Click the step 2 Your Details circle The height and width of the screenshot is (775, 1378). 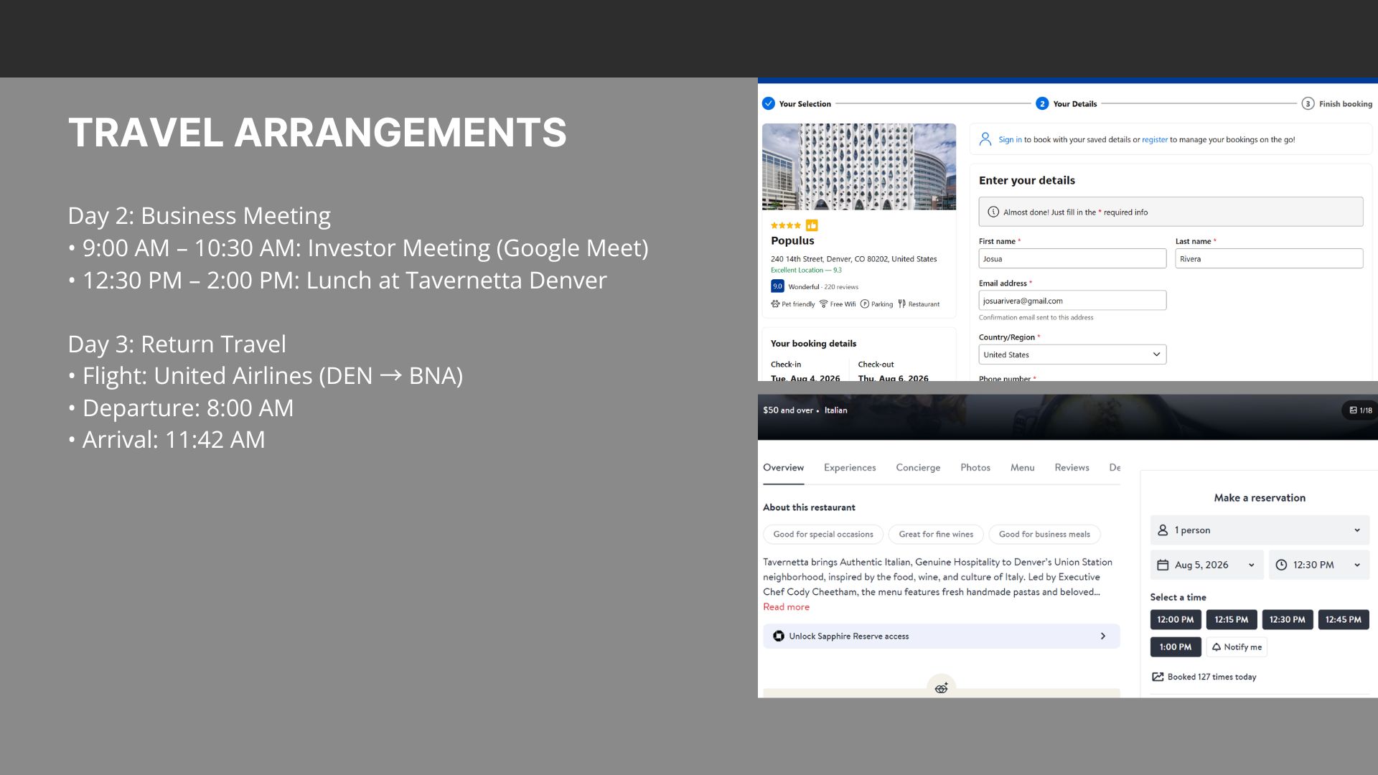pos(1042,103)
